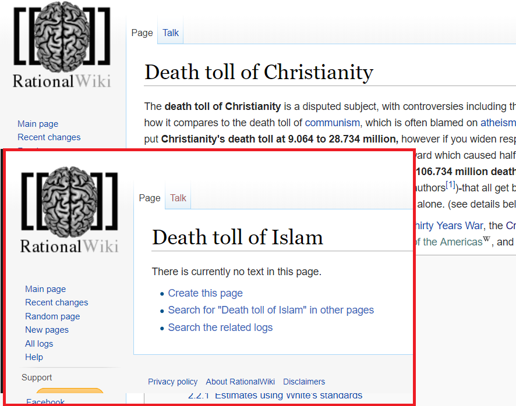Viewport: 516px width, 406px height.
Task: Select the Page tab on the Christianity page
Action: (142, 33)
